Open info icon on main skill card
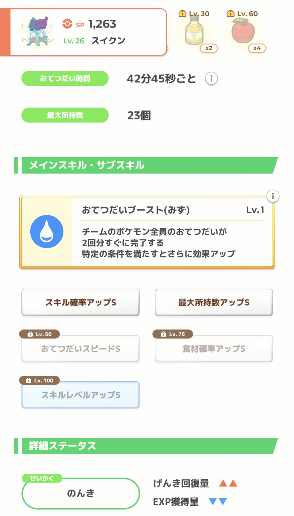The width and height of the screenshot is (294, 516). [x=273, y=196]
